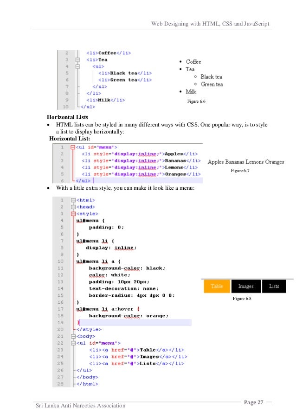Viewport: 296px width, 420px height.
Task: Click the ul#menu li a { selector line
Action: (98, 261)
